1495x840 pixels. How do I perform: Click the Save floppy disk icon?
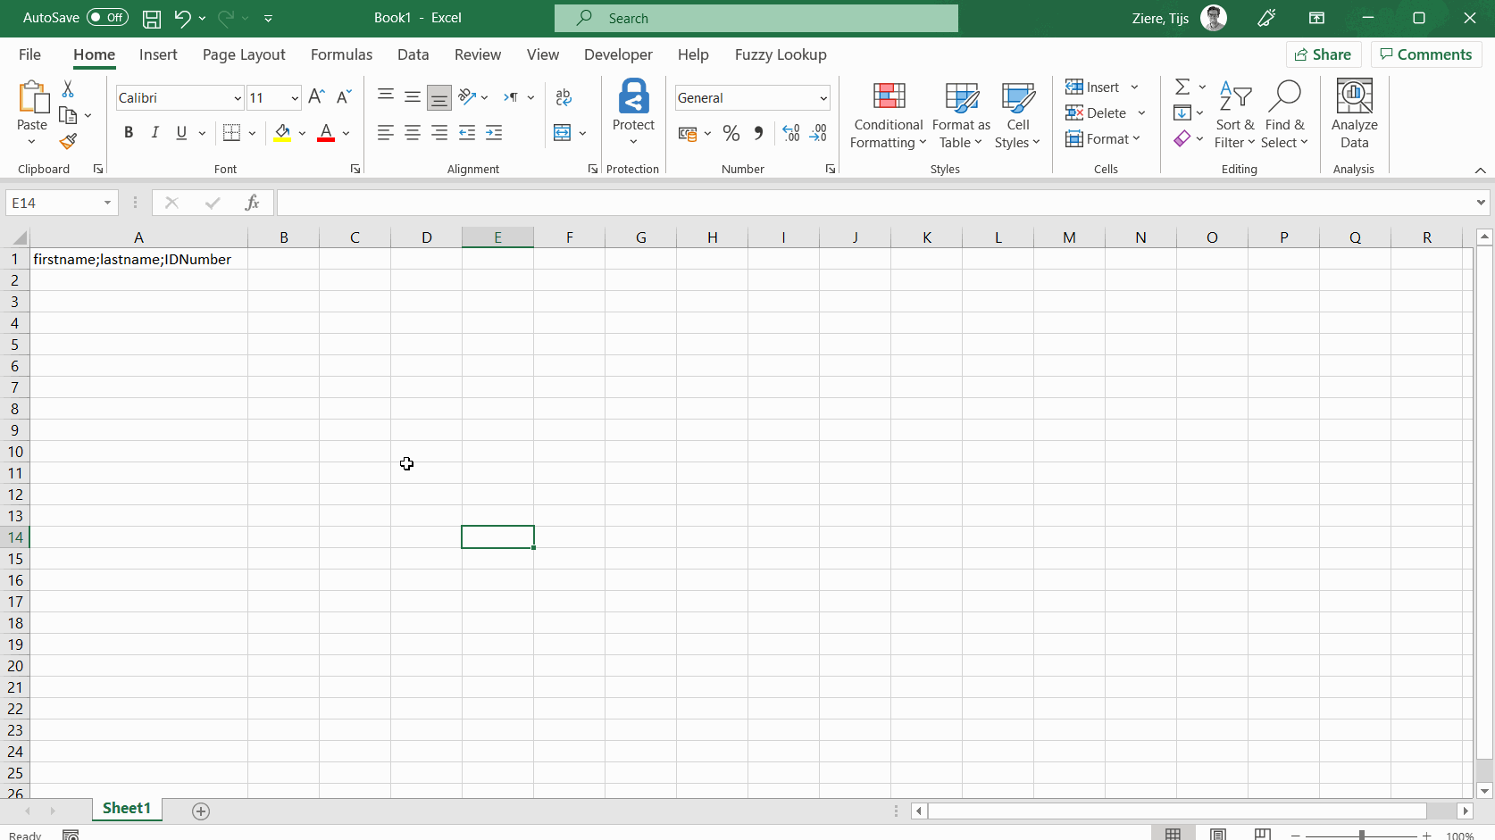point(152,18)
